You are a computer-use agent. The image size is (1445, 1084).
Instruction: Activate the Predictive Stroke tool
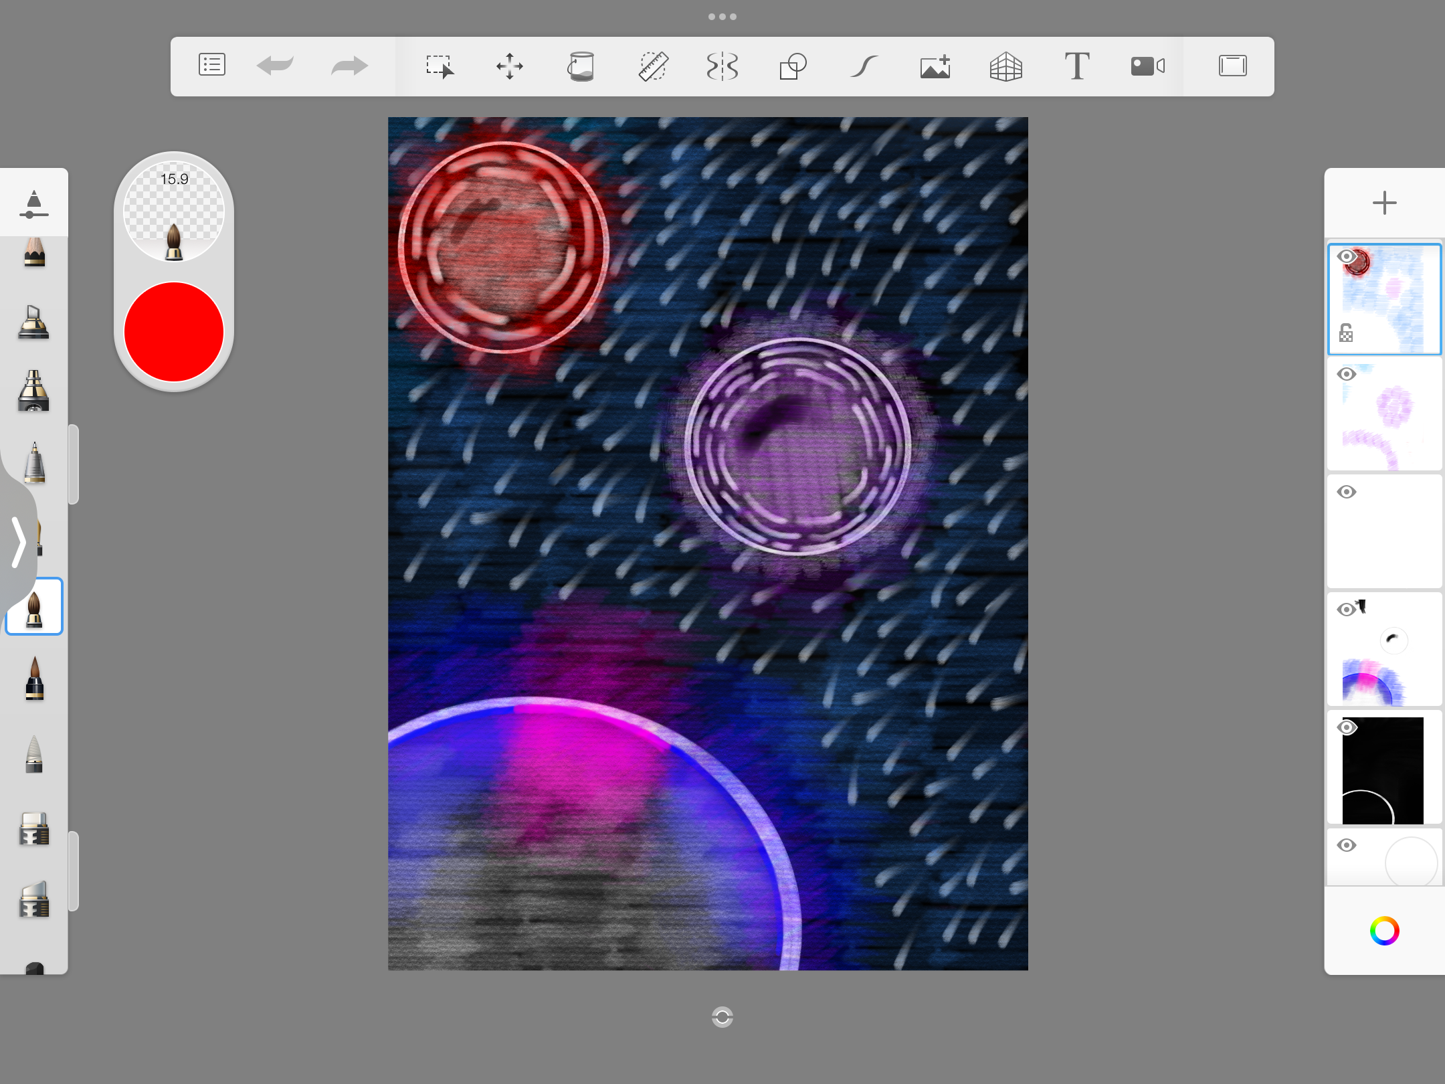tap(864, 66)
